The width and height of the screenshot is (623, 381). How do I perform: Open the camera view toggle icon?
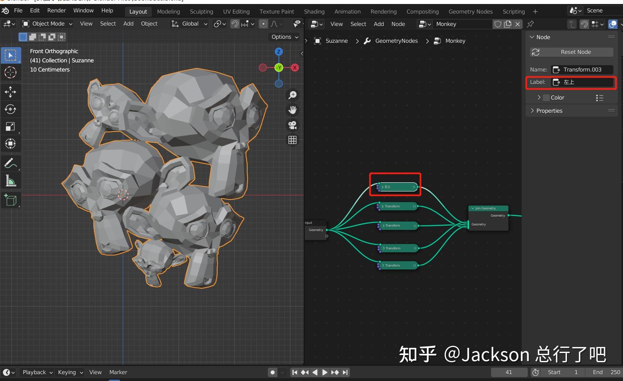(x=292, y=125)
